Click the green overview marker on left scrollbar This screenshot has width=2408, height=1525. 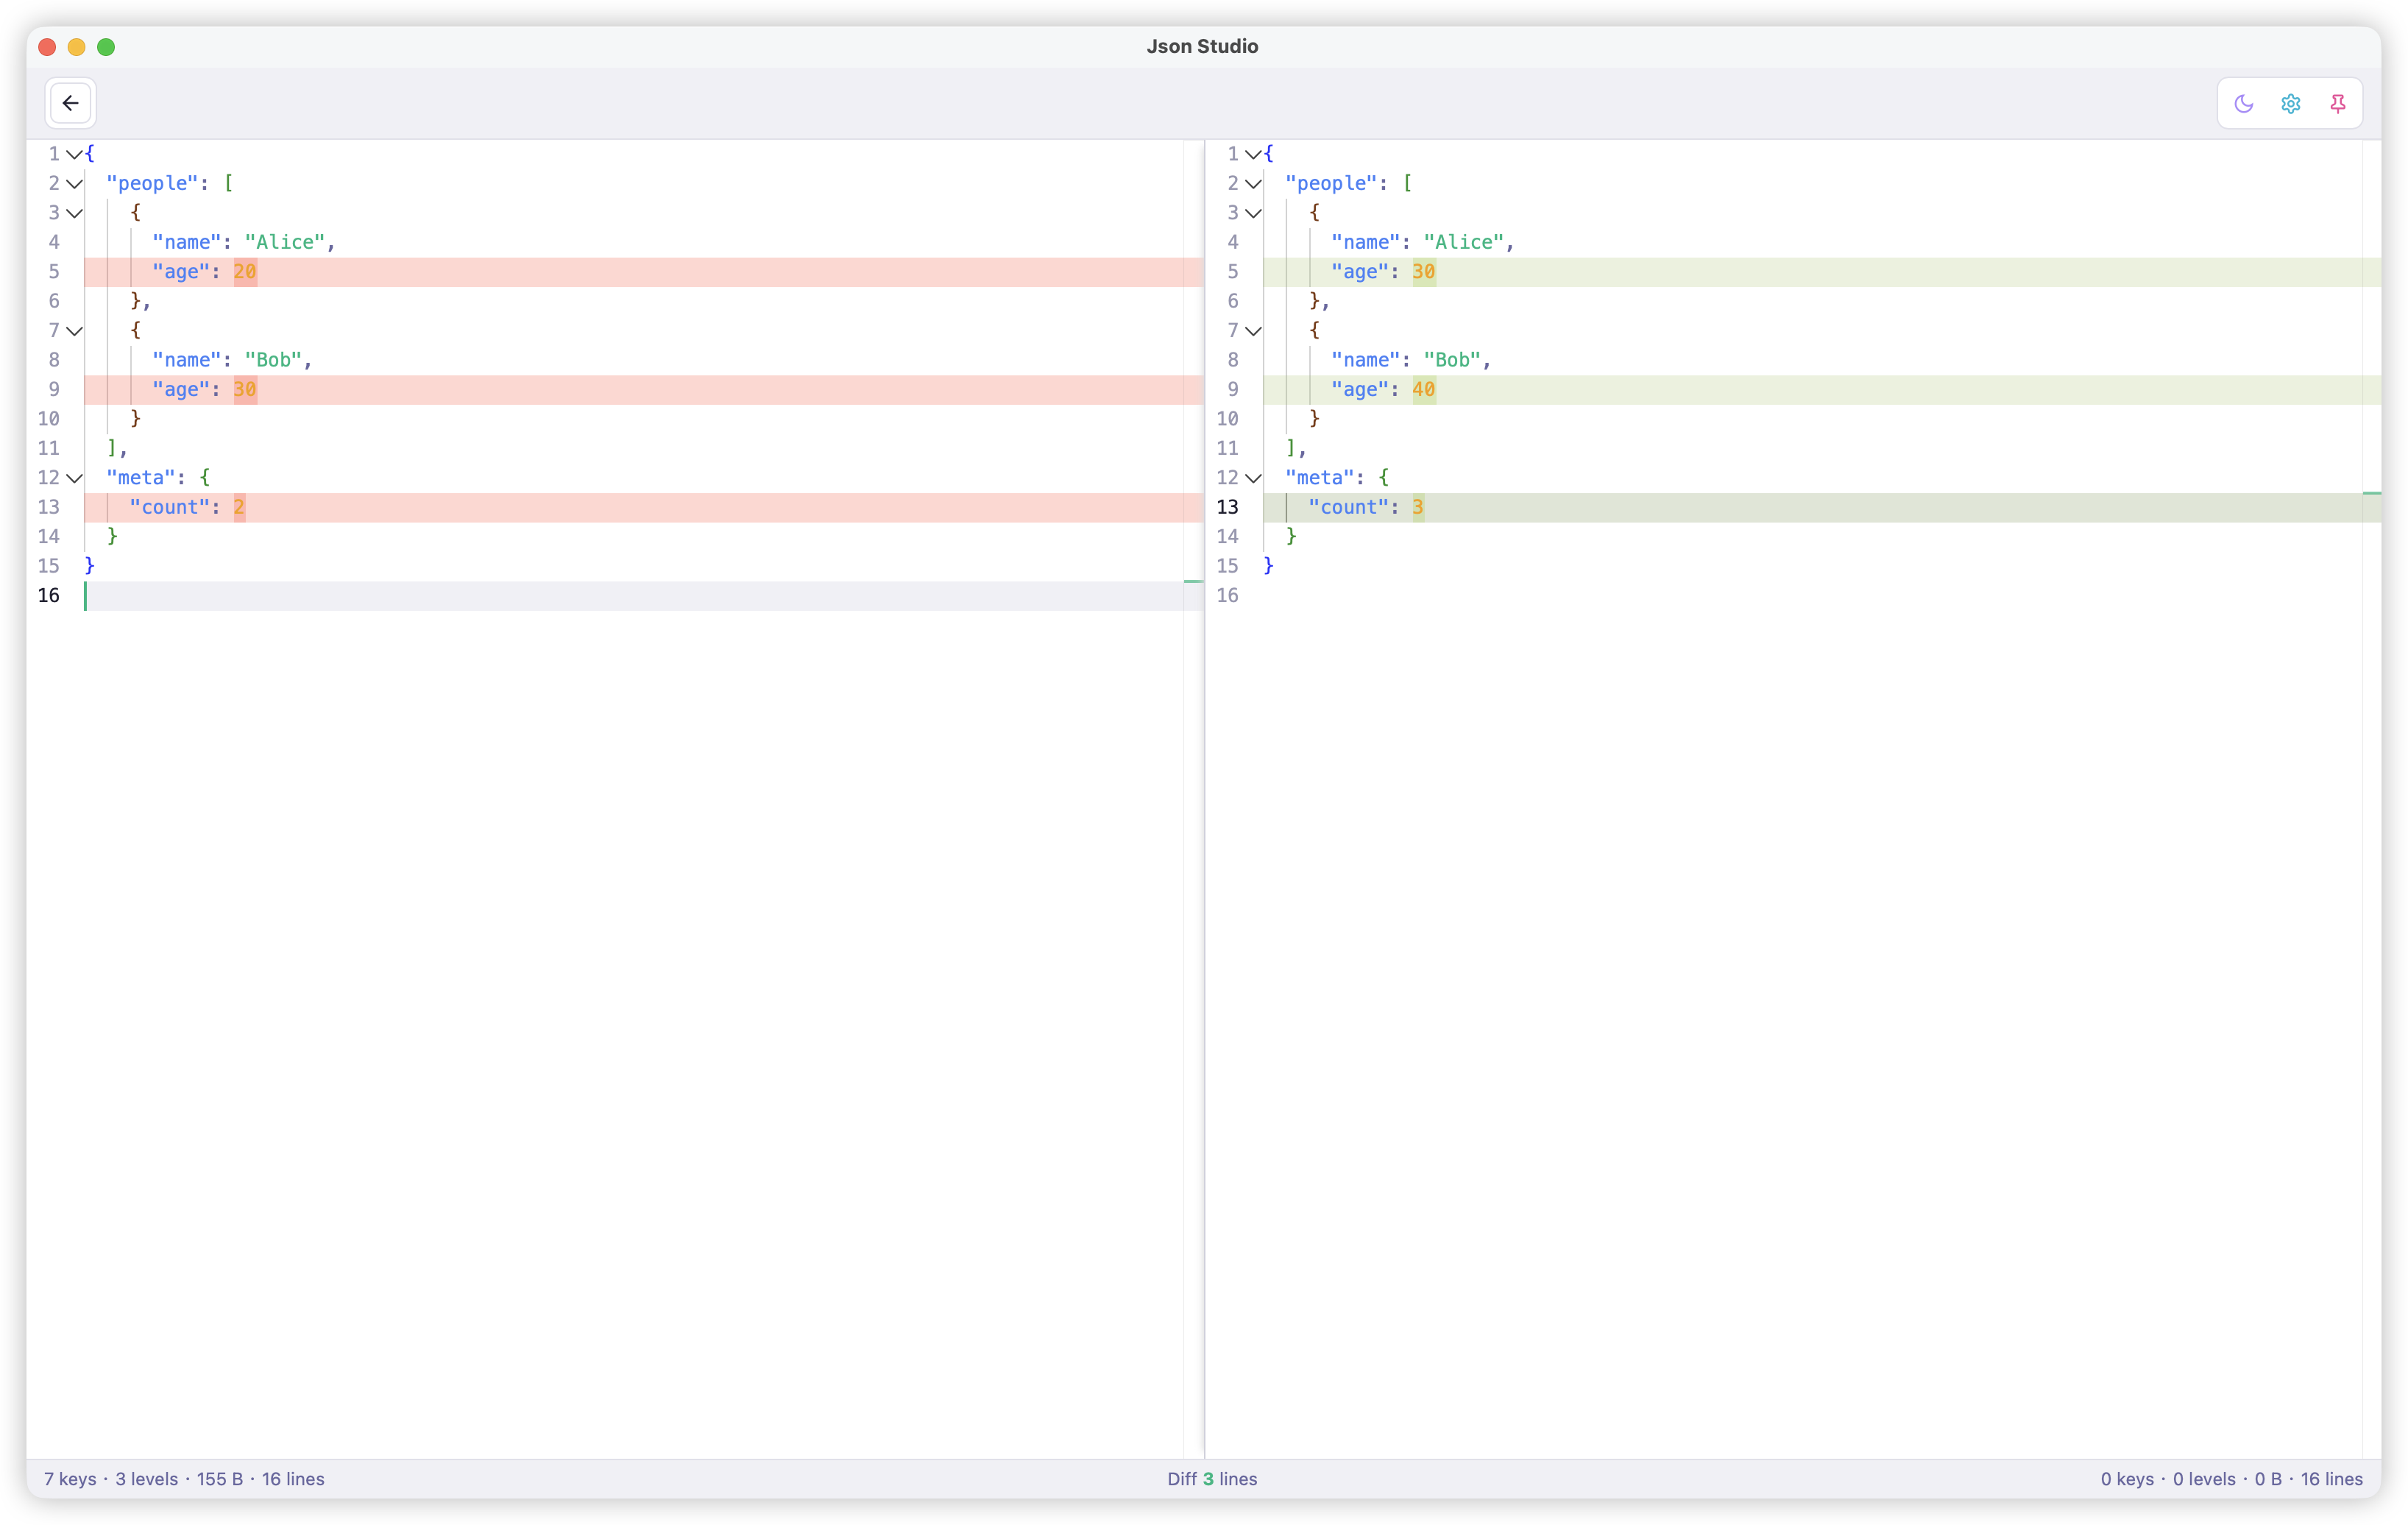(x=1193, y=581)
